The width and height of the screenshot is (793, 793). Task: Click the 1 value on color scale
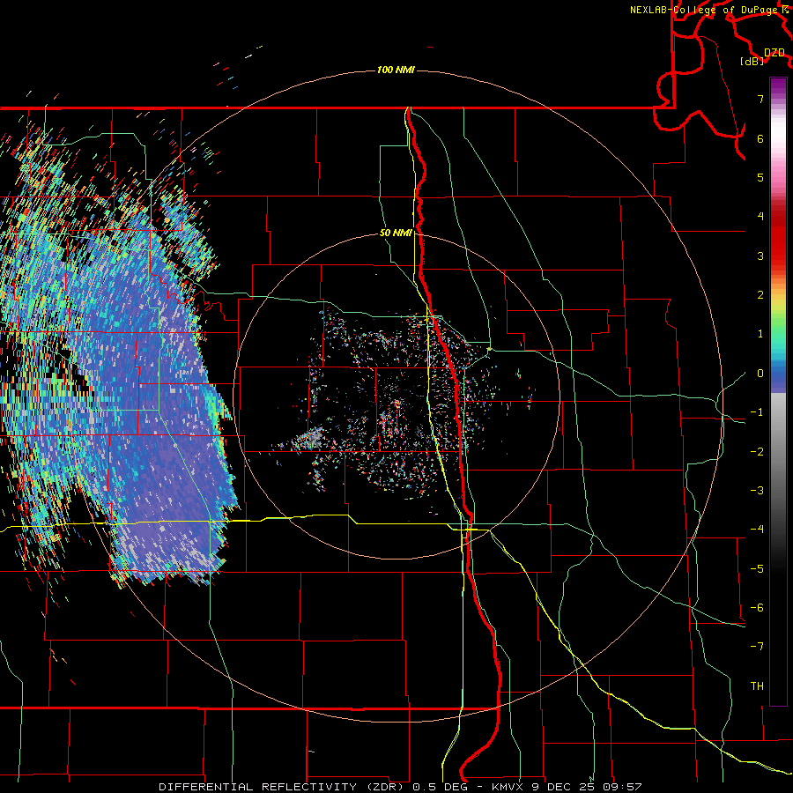(760, 334)
